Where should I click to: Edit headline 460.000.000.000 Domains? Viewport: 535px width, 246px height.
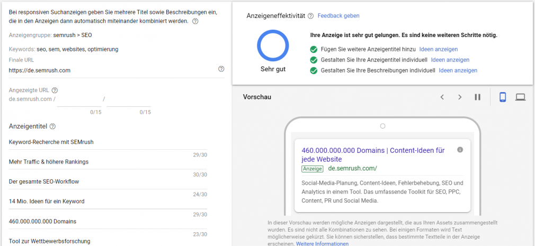(108, 222)
